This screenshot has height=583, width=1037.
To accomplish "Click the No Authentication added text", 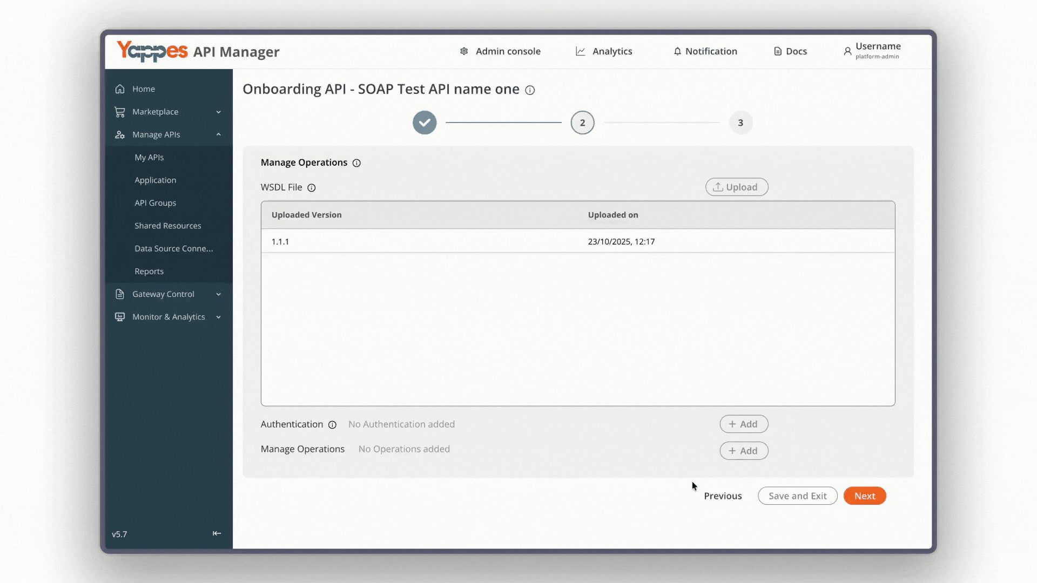I will tap(401, 424).
